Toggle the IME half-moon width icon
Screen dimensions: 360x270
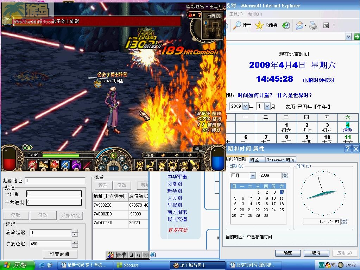[x=132, y=255]
